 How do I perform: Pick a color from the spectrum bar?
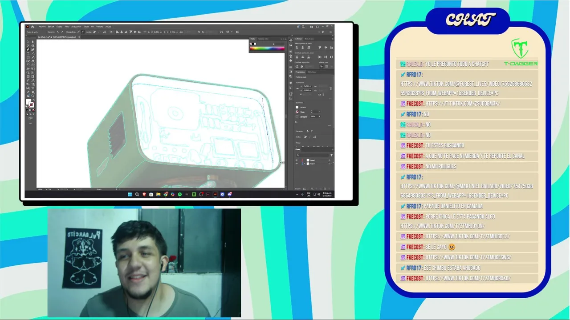[267, 48]
